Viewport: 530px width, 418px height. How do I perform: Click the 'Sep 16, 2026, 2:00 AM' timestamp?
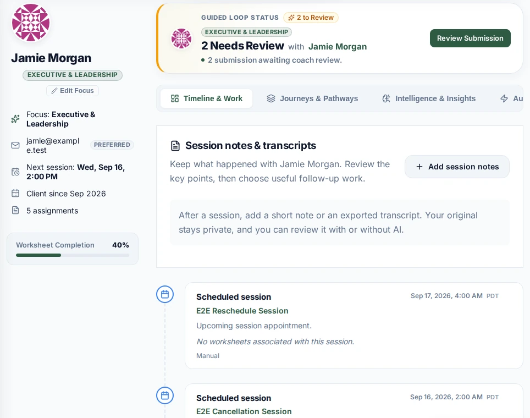coord(446,397)
